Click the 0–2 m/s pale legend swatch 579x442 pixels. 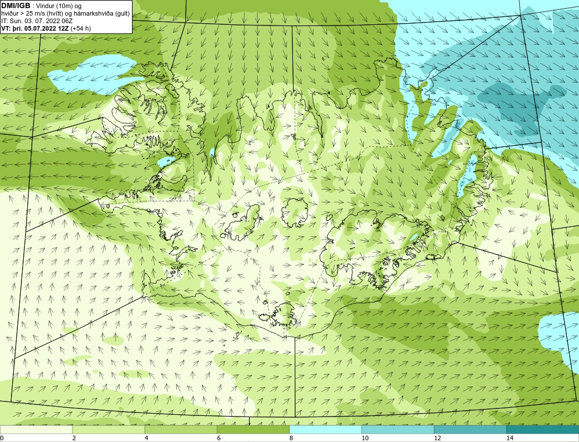tap(36, 429)
